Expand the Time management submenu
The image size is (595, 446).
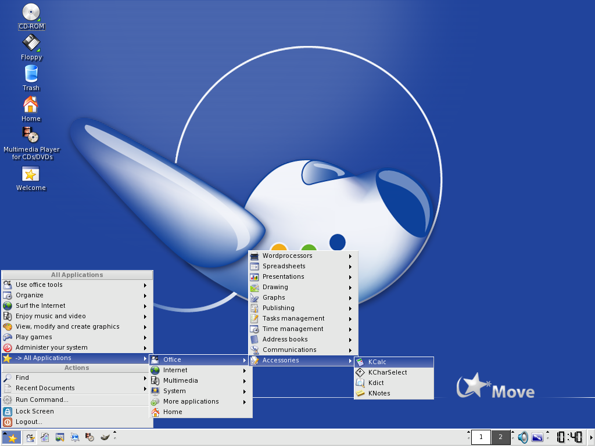(303, 329)
